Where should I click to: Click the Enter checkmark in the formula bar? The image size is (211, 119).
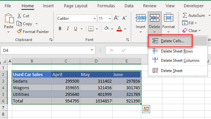(x=124, y=50)
